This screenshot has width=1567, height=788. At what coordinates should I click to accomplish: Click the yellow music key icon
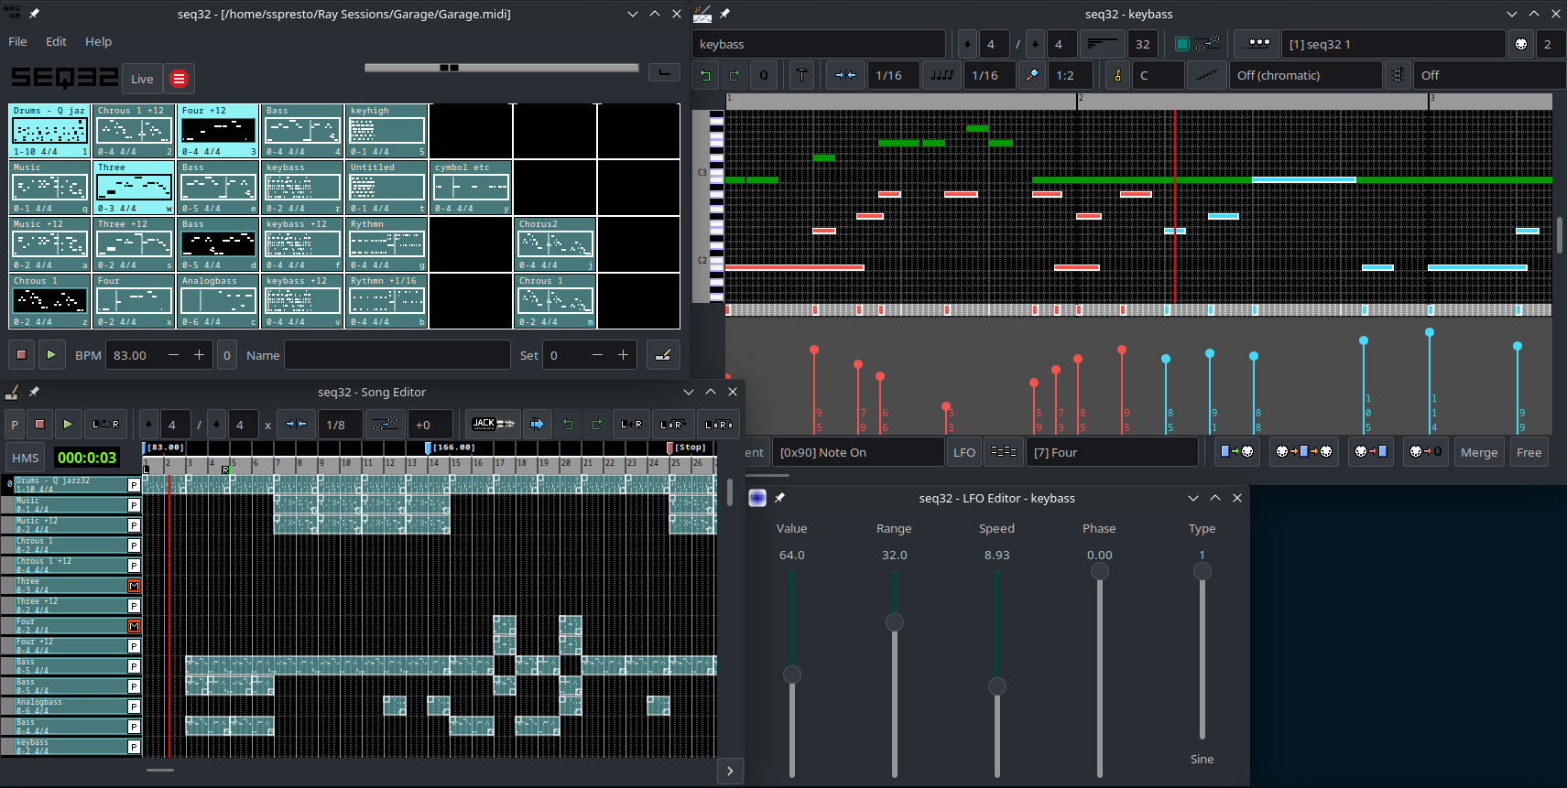[x=1117, y=76]
